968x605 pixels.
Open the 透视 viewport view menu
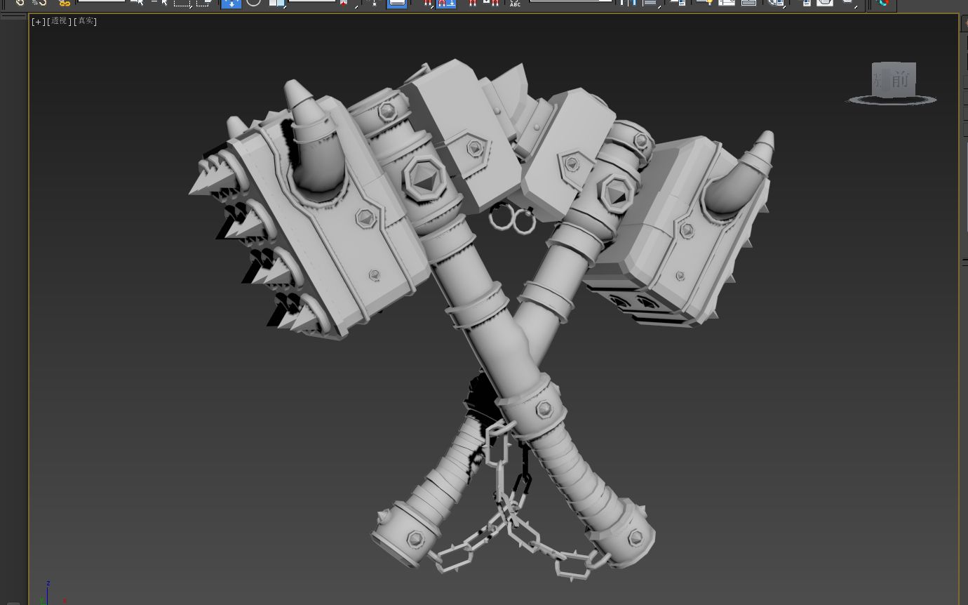59,21
